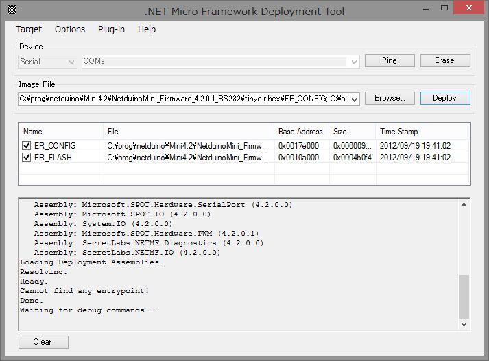
Task: Uncheck the ER_FLASH checkbox
Action: click(x=27, y=158)
